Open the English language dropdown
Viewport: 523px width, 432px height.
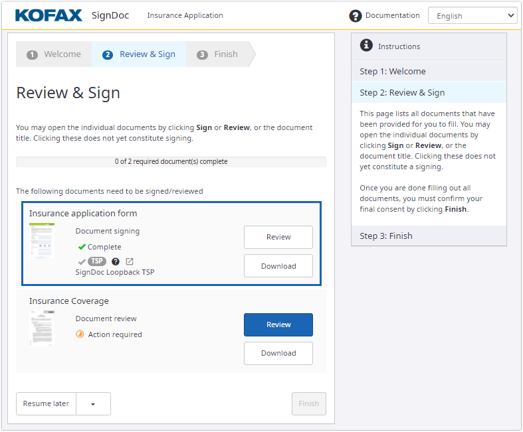[472, 16]
